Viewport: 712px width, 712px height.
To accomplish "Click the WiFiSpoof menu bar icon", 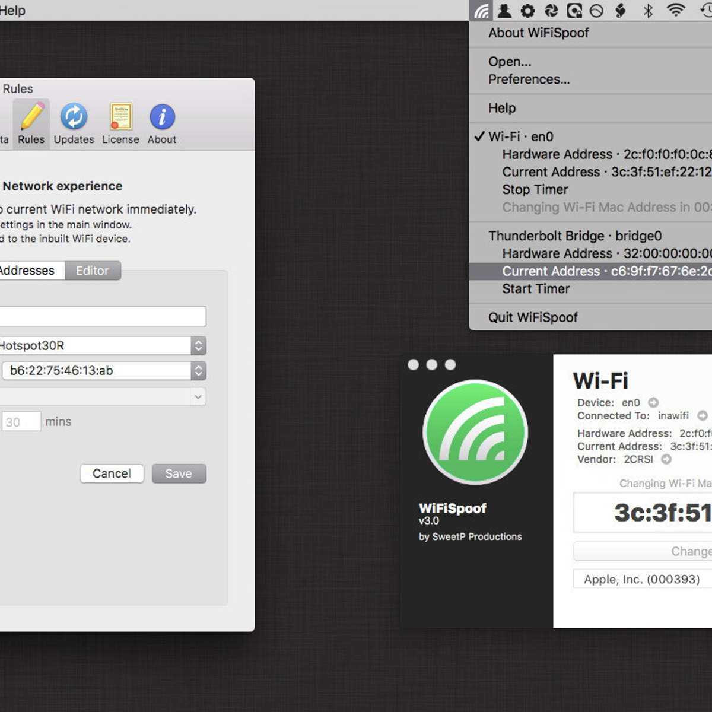I will [481, 10].
